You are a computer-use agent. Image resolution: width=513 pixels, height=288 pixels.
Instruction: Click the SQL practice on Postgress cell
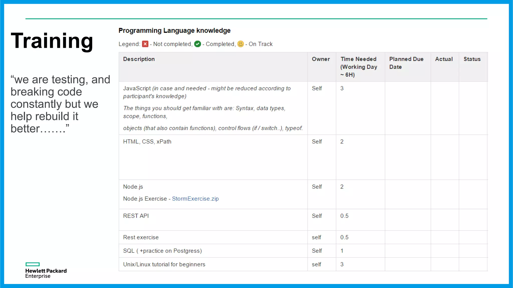[162, 251]
